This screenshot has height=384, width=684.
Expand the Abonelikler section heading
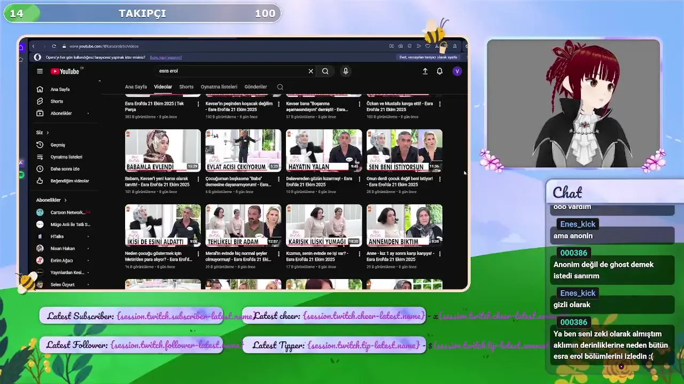(51, 200)
